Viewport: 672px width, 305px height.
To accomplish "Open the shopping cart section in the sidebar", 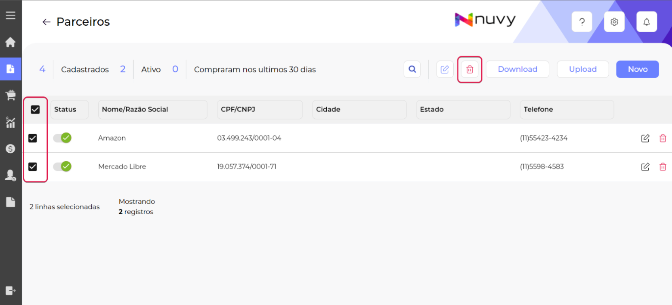I will 10,95.
